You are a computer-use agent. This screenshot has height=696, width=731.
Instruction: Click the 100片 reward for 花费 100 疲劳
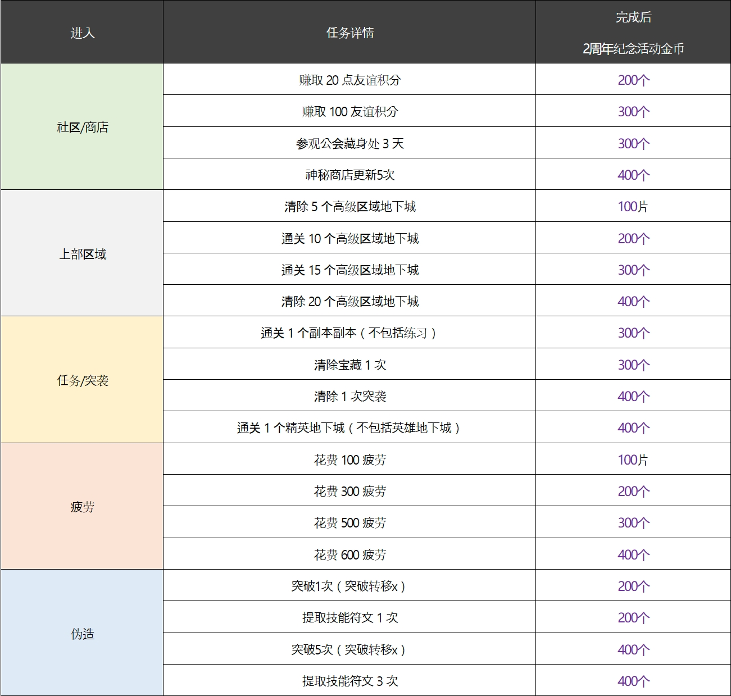coord(633,460)
